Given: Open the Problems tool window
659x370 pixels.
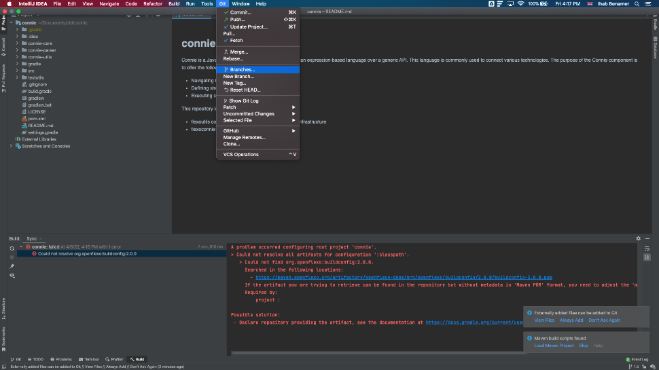Looking at the screenshot, I should tap(61, 359).
